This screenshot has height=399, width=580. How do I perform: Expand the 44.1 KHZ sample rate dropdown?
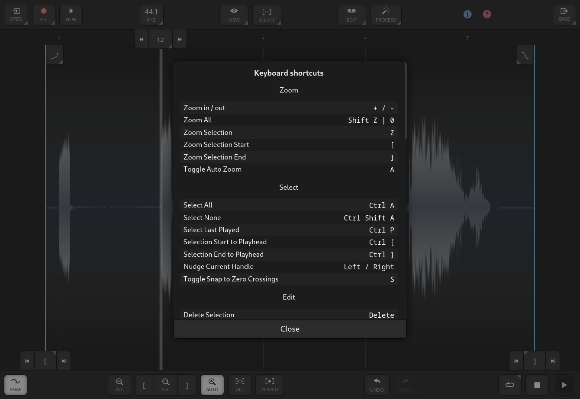click(151, 15)
